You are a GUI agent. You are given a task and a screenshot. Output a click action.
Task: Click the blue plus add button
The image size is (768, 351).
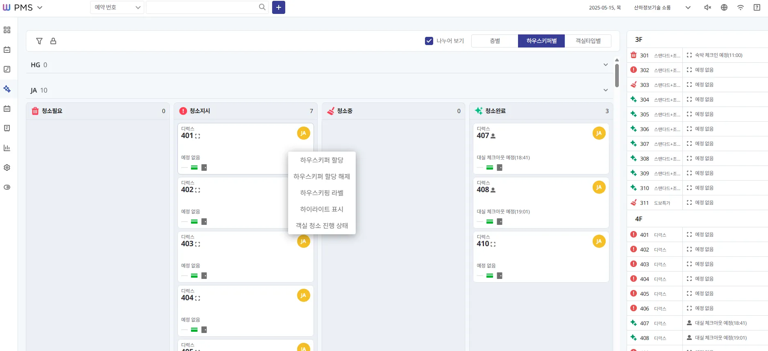(279, 7)
